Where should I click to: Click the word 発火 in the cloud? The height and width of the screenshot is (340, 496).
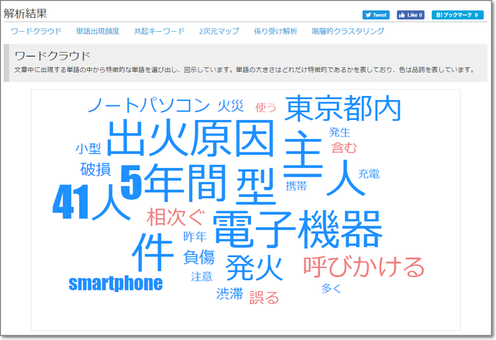(253, 267)
